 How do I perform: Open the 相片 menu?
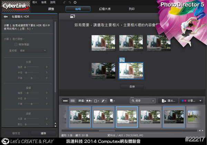35,2
